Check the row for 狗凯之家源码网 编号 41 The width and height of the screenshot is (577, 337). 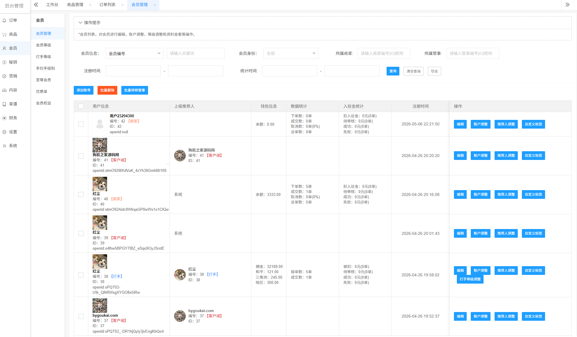[81, 156]
